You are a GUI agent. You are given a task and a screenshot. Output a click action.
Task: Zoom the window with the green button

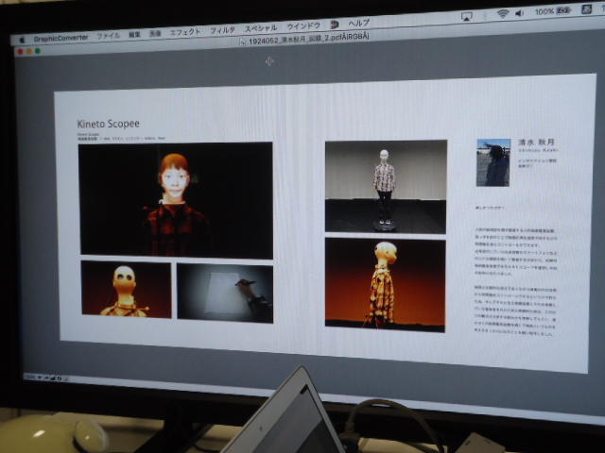point(38,51)
